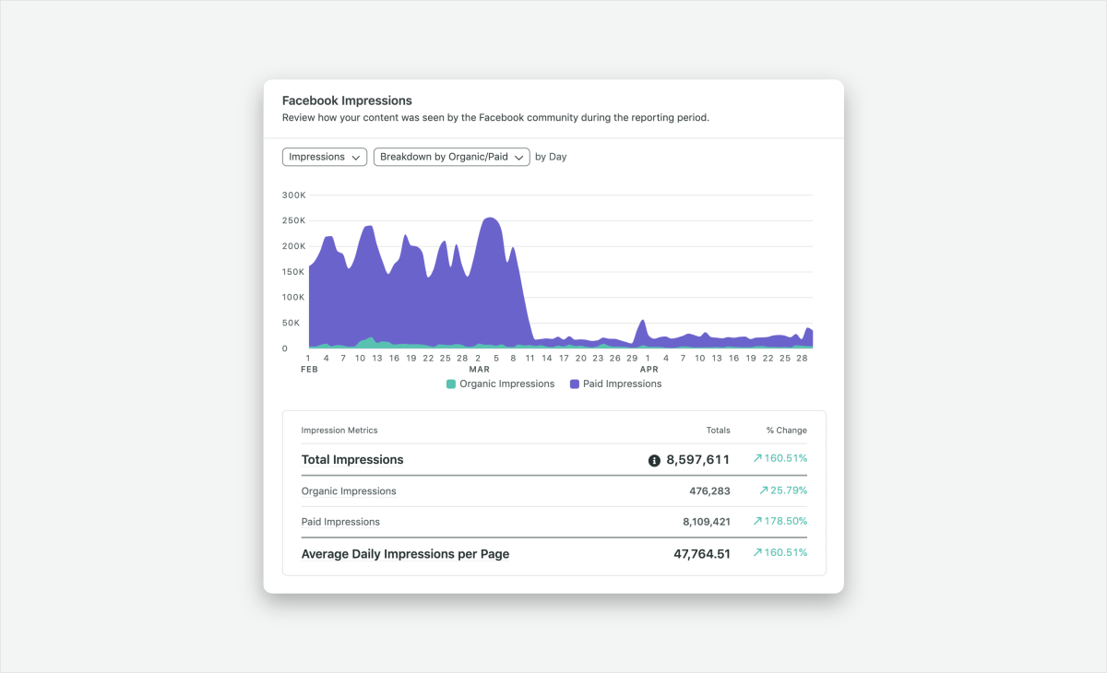Click the Total Impressions info icon
The height and width of the screenshot is (673, 1107).
pyautogui.click(x=654, y=460)
